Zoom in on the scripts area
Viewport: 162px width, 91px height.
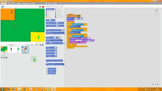tap(157, 84)
